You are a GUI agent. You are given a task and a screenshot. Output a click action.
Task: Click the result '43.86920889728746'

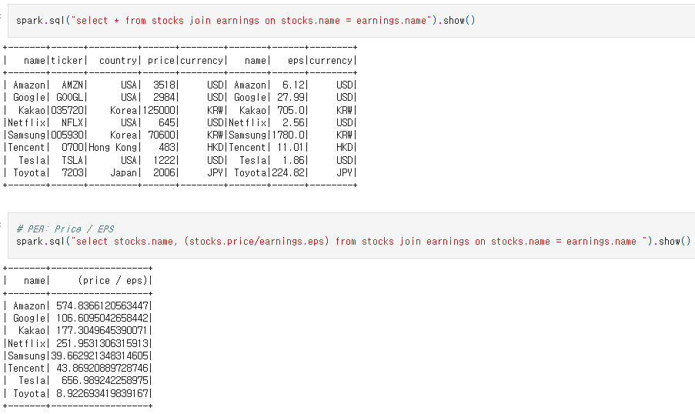[102, 369]
